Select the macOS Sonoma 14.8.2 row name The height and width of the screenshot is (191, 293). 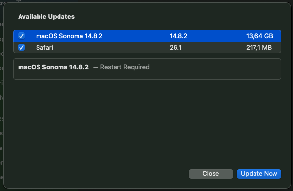pyautogui.click(x=69, y=36)
